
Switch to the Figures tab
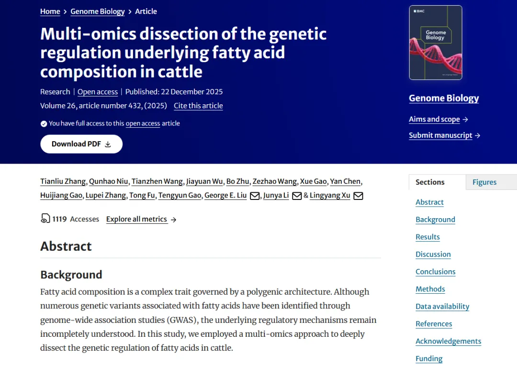[484, 182]
